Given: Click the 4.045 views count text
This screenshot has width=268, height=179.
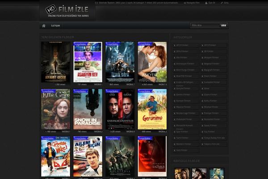Looking at the screenshot, I should (147, 85).
